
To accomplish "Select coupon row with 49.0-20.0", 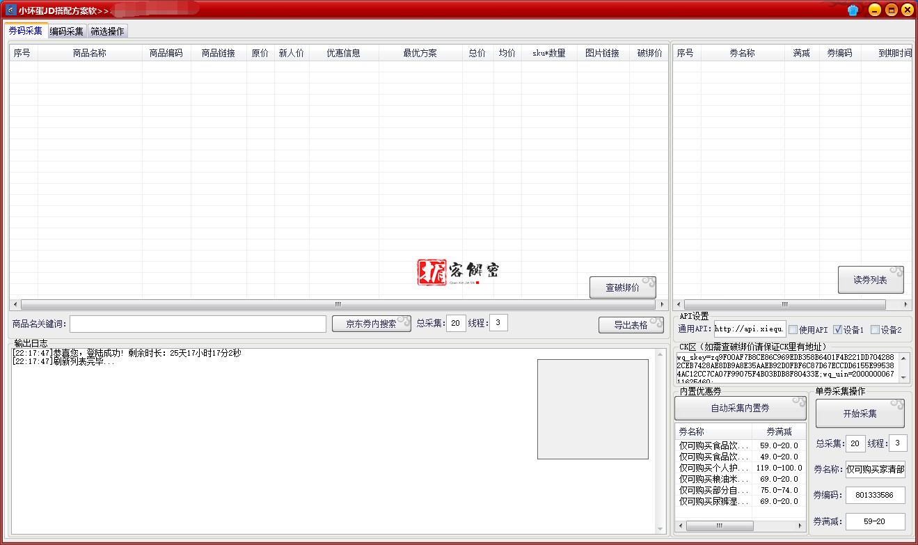I will tap(741, 457).
